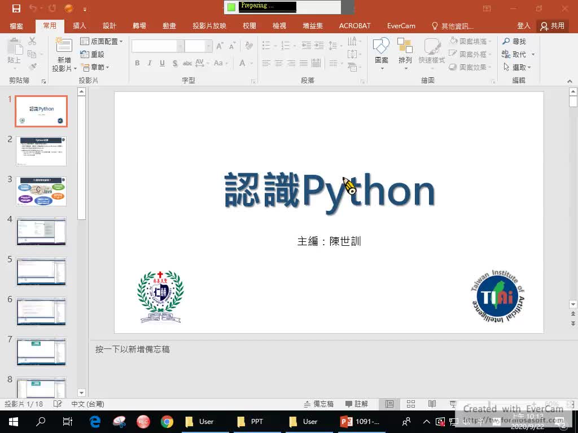Click the Copy icon in the 剪貼簿 group

tap(32, 54)
